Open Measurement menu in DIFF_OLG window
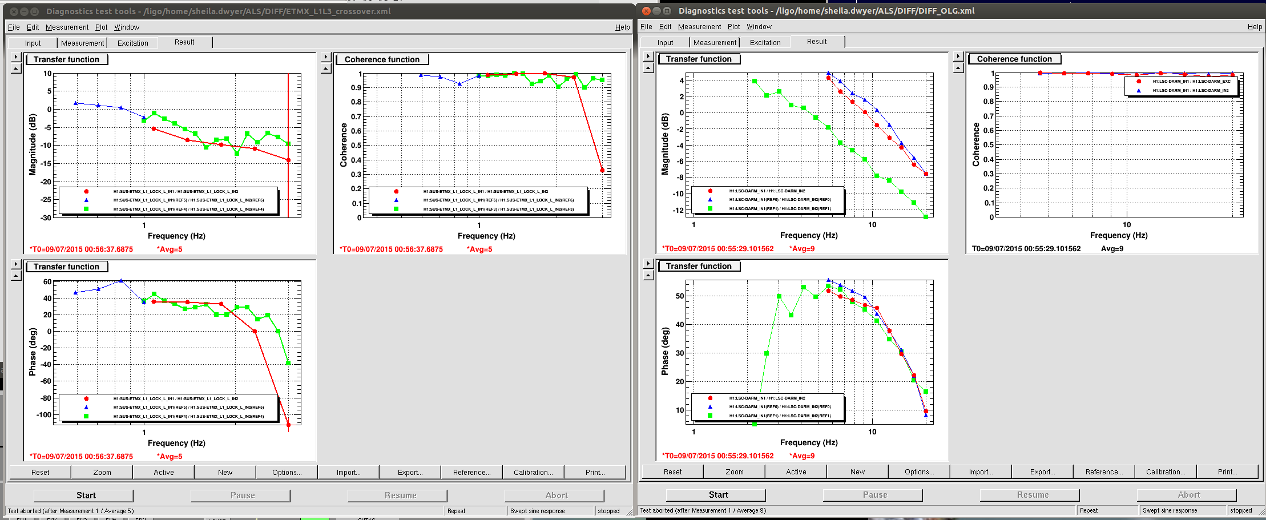 point(699,26)
